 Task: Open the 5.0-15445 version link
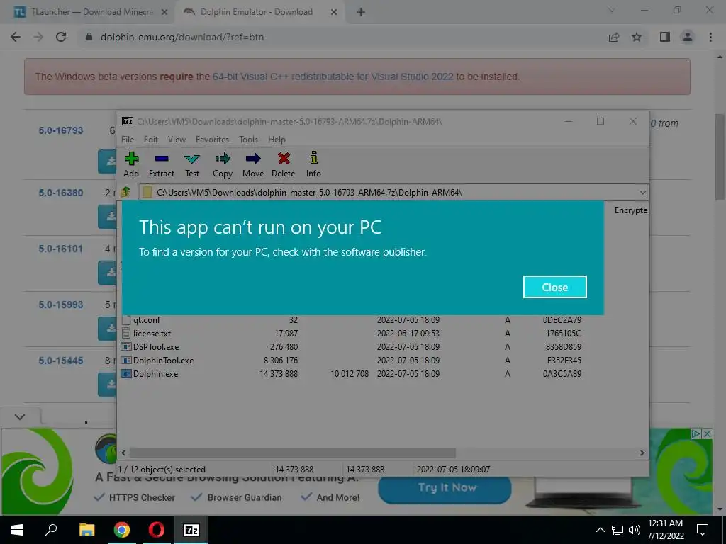(x=61, y=361)
